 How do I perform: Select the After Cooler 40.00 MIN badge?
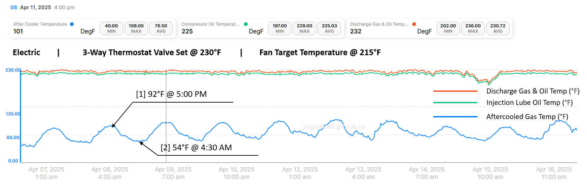tap(111, 28)
